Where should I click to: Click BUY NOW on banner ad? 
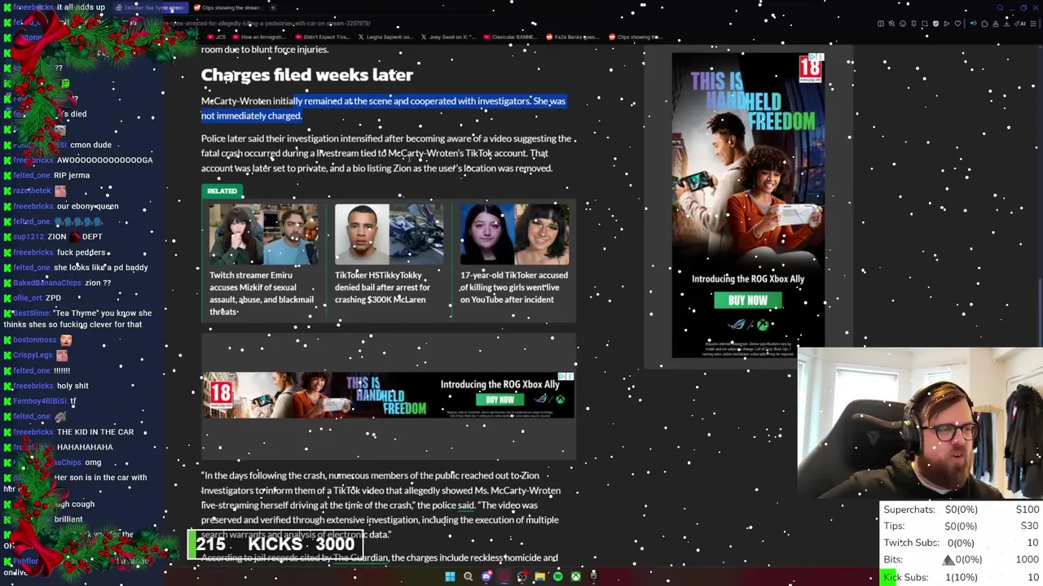pyautogui.click(x=499, y=400)
